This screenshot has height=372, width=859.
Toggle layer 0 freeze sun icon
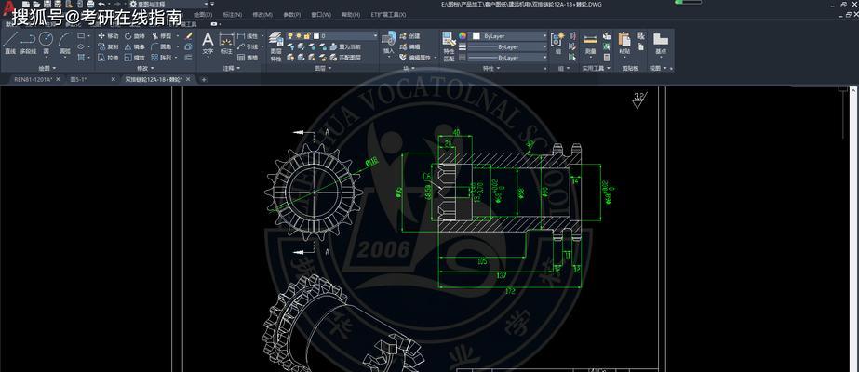click(x=299, y=36)
